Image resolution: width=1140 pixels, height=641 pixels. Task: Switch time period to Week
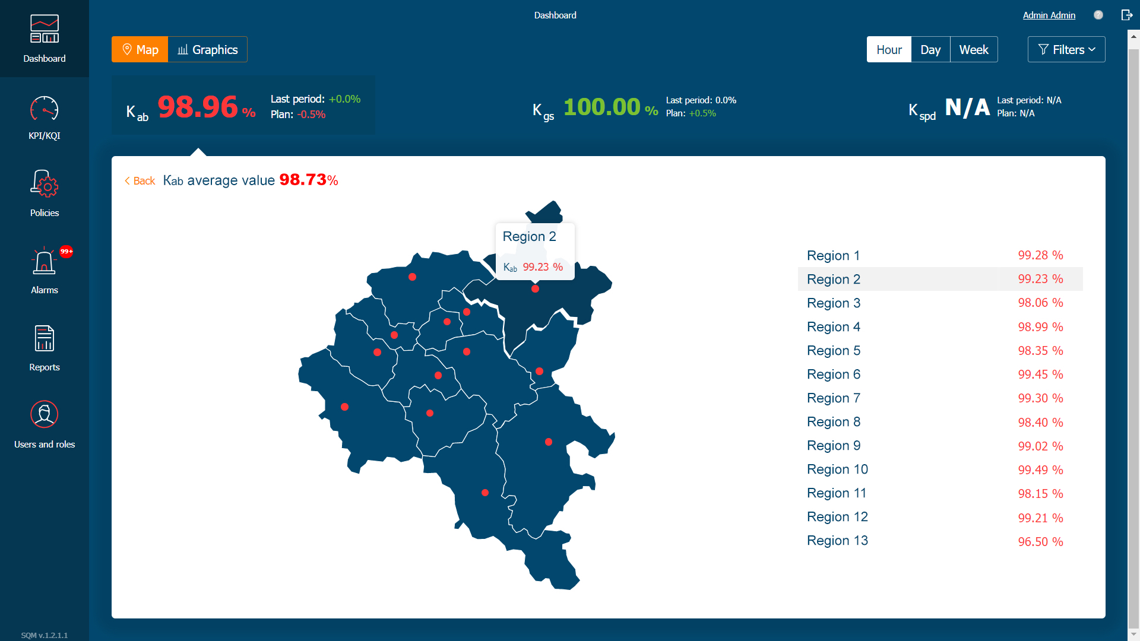point(974,50)
